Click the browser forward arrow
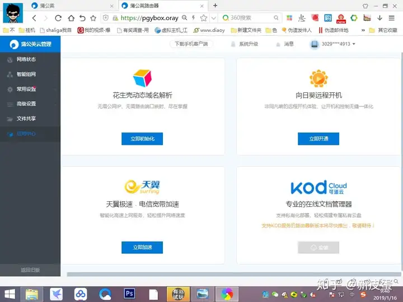The image size is (403, 302). [x=46, y=18]
